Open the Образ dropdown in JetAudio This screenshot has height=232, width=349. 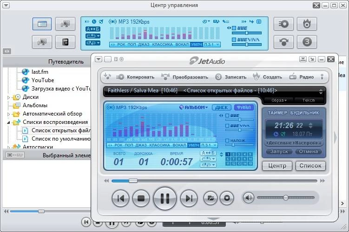(279, 100)
